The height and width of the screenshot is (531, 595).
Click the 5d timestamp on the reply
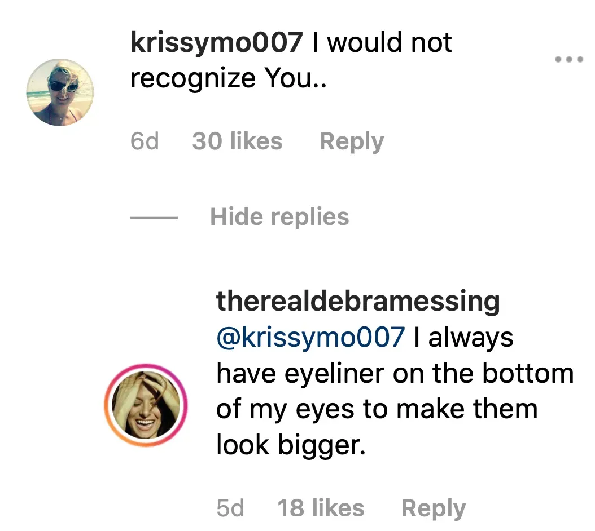click(230, 508)
